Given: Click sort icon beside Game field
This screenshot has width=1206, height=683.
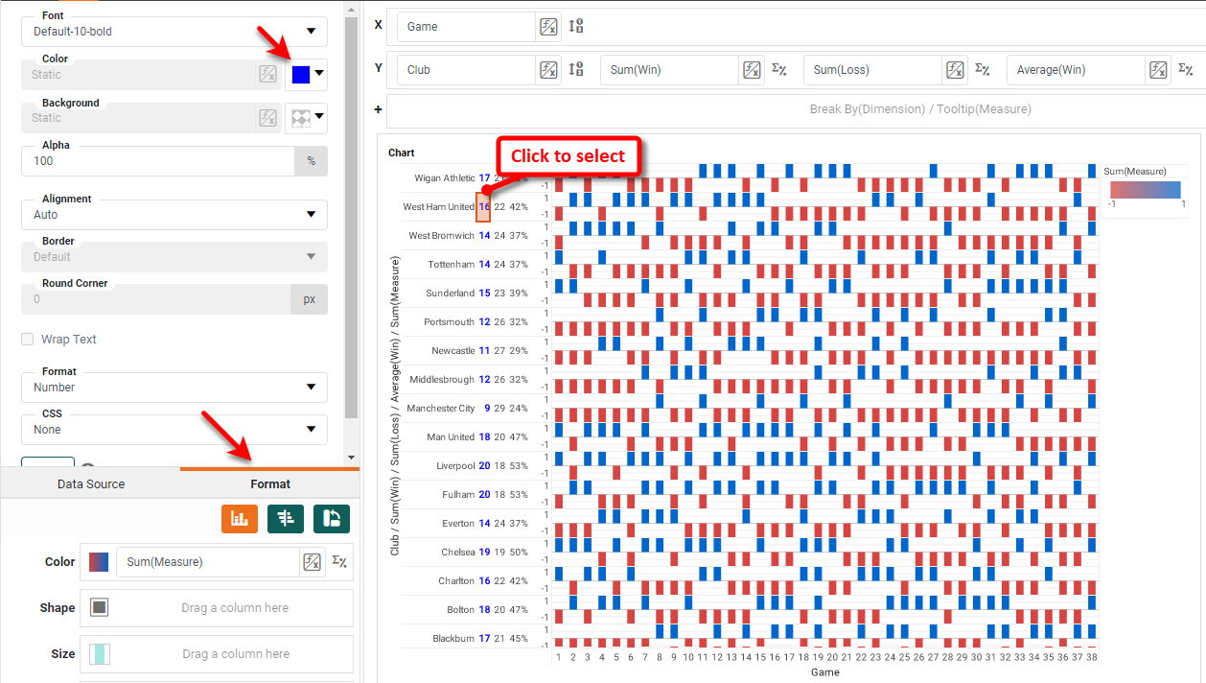Looking at the screenshot, I should pos(576,27).
